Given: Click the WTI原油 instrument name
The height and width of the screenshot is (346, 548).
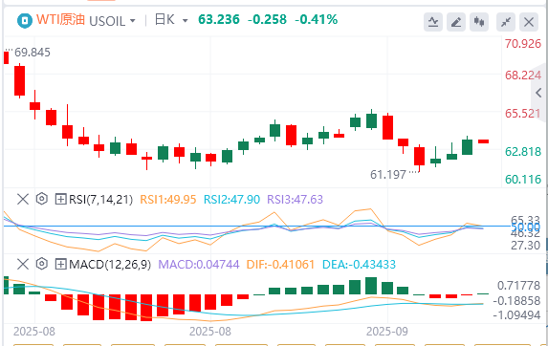Looking at the screenshot, I should [60, 19].
